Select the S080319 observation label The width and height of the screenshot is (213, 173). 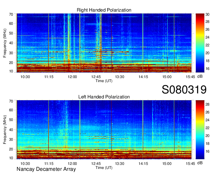pos(184,90)
